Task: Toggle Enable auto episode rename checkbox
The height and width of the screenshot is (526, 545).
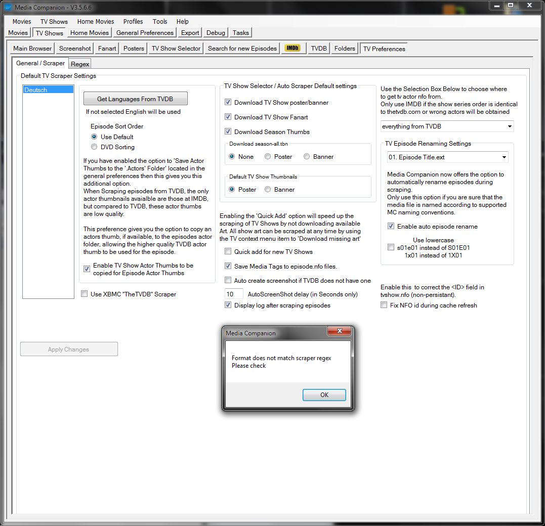Action: click(x=391, y=226)
